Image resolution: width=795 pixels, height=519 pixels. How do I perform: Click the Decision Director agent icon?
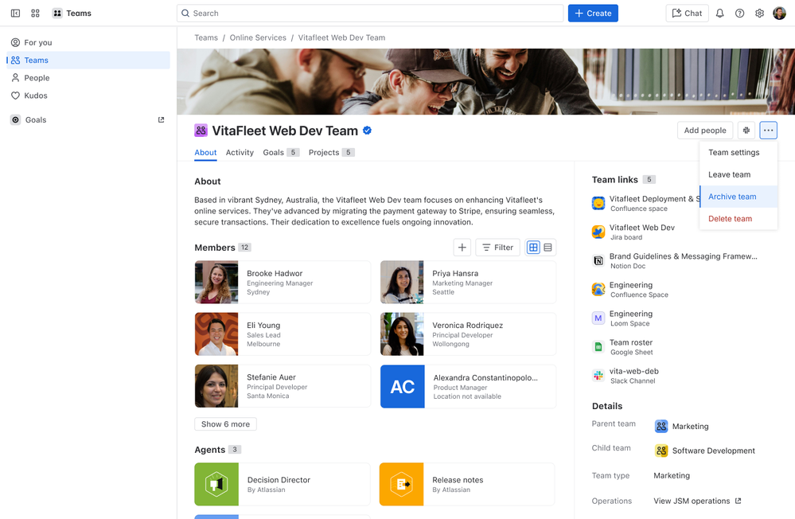216,484
